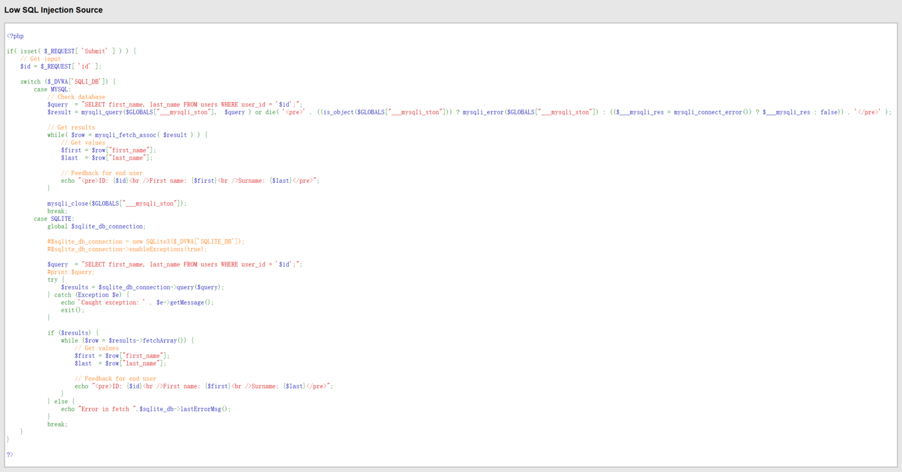Click the commented enableExceptions(true) line
This screenshot has width=902, height=472.
(x=127, y=249)
